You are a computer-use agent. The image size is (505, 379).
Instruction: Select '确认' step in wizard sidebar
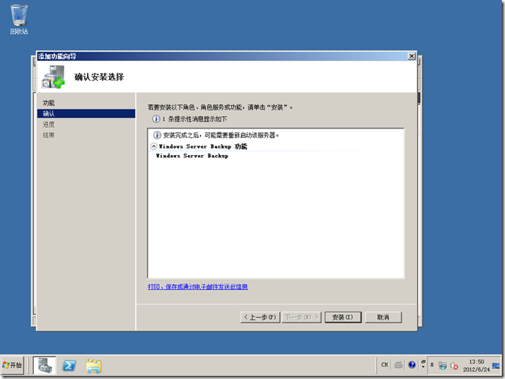pos(86,114)
